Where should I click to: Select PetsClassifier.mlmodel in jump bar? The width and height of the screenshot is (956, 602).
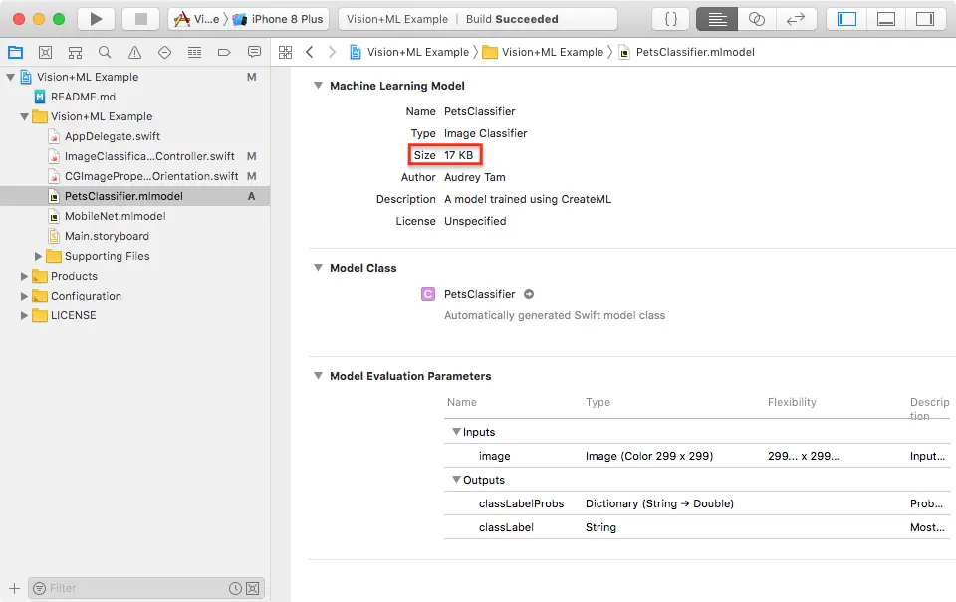(687, 53)
